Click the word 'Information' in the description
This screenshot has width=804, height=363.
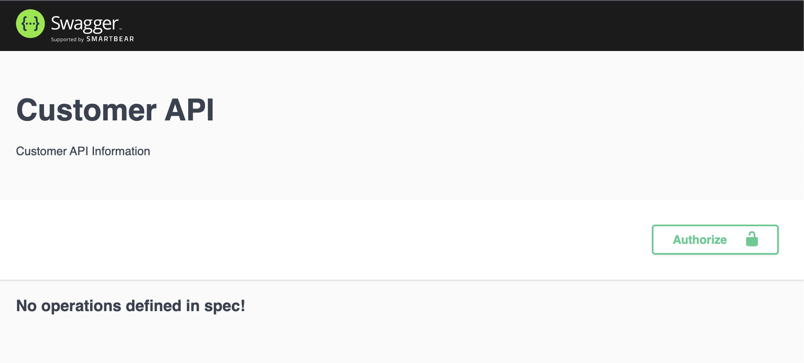[121, 151]
